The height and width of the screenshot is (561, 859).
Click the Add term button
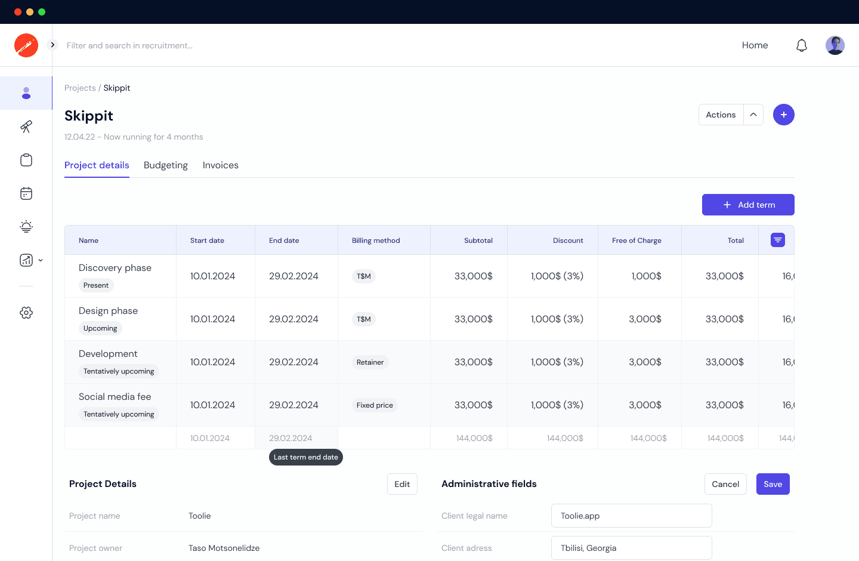748,205
